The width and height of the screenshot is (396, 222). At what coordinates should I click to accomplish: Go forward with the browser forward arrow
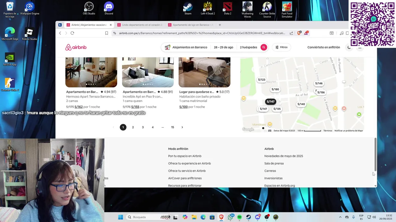[x=66, y=33]
